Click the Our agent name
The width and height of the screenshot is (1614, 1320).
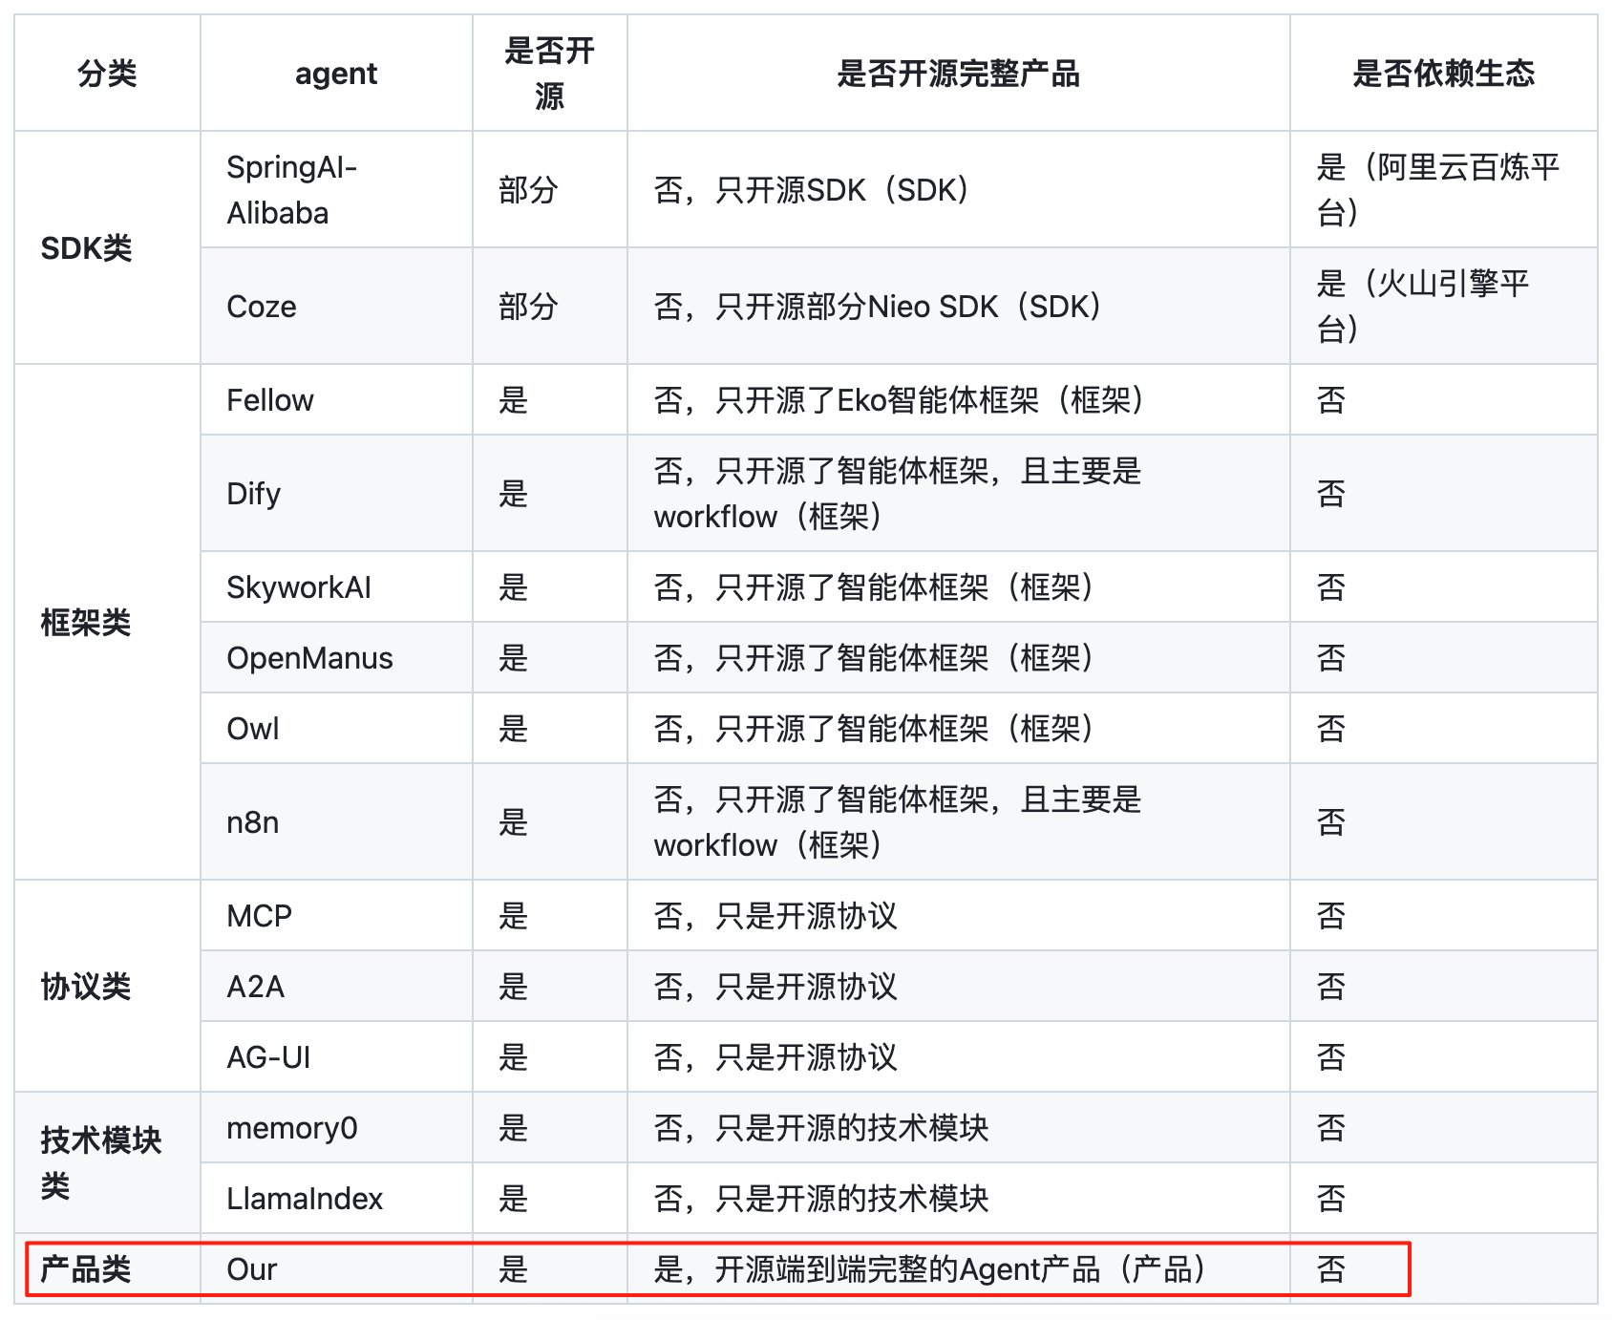(x=252, y=1269)
